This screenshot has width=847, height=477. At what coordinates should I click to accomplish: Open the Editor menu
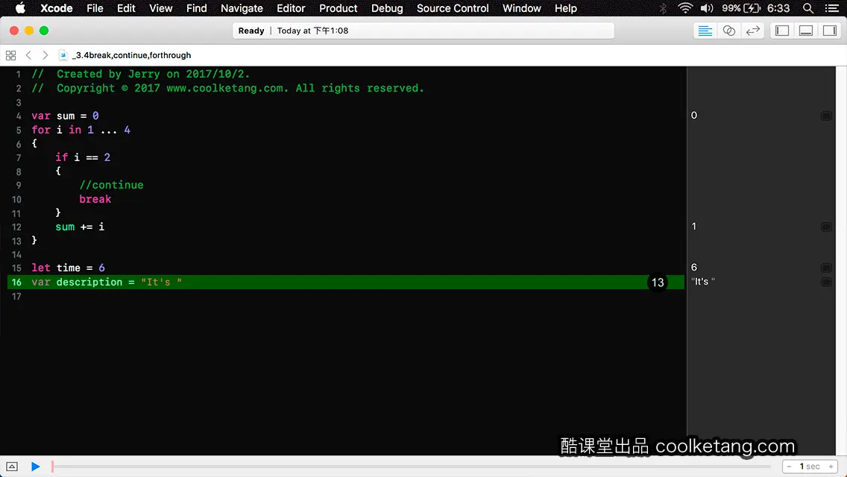point(291,8)
